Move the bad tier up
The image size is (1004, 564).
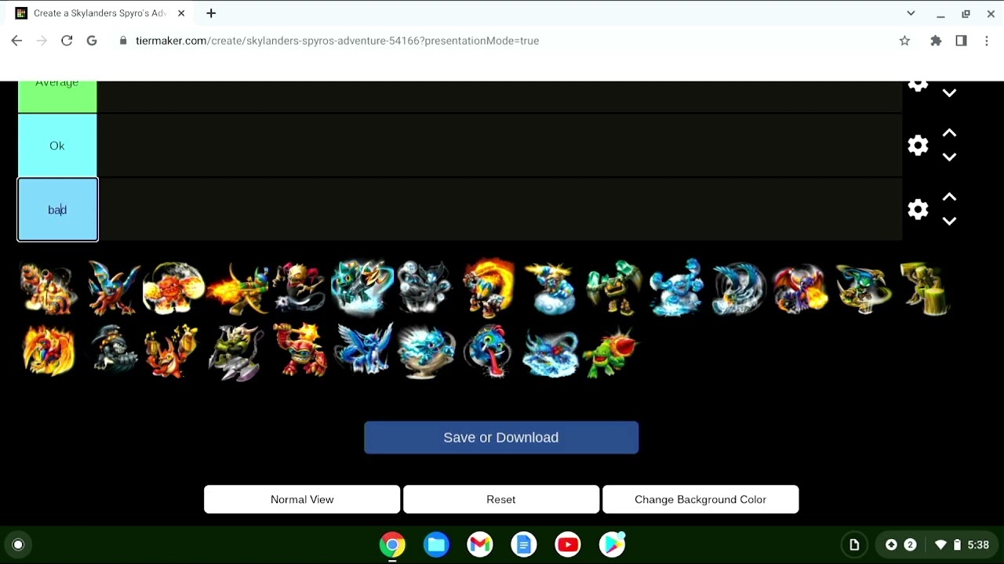[x=949, y=197]
